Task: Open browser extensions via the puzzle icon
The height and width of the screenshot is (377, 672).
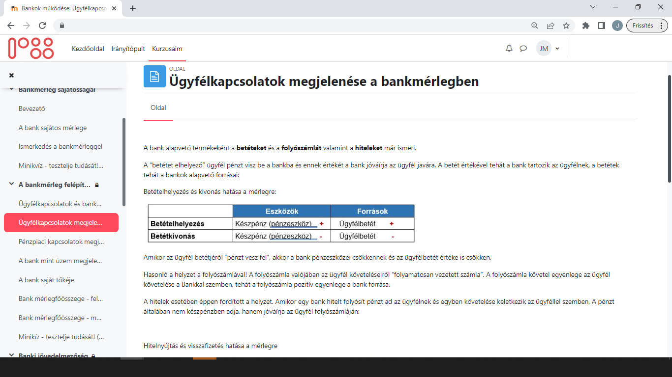Action: pos(585,25)
